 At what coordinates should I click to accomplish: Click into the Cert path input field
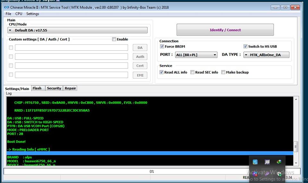[72, 65]
